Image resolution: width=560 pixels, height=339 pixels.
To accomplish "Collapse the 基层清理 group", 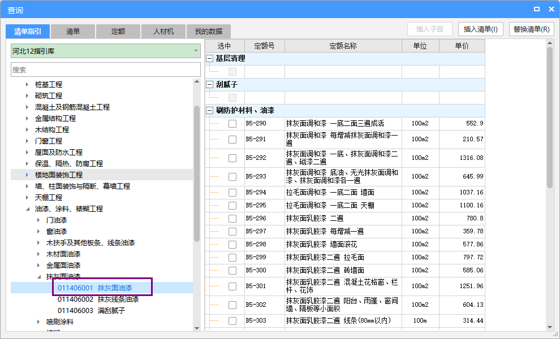I will (x=210, y=59).
